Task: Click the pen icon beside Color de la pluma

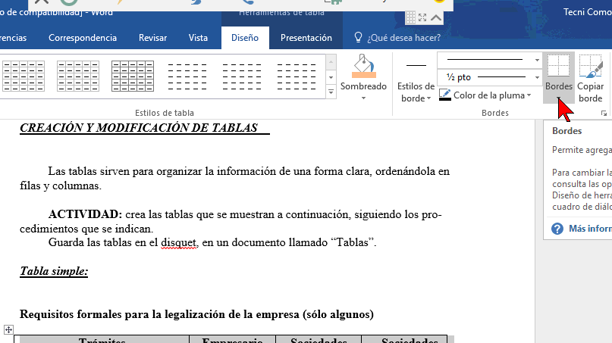Action: tap(444, 95)
